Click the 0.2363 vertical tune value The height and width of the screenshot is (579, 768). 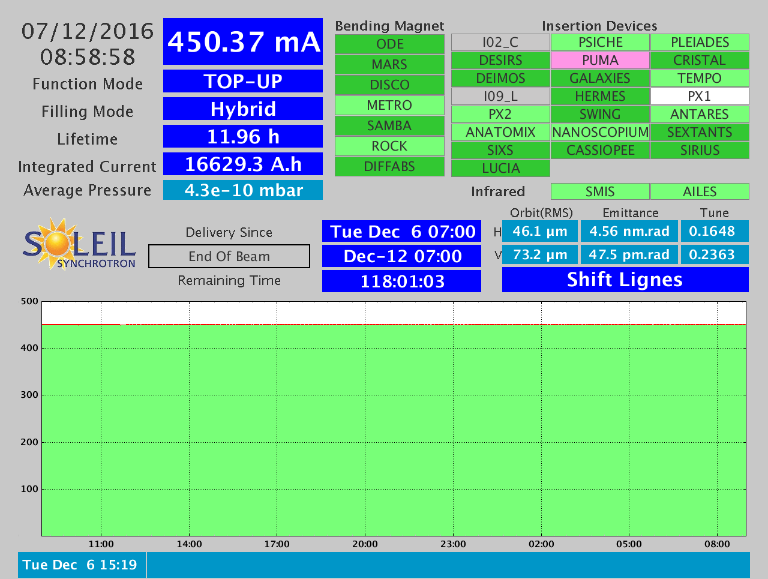[715, 254]
